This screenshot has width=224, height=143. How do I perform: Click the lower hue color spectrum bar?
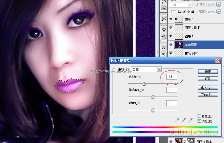tap(165, 132)
